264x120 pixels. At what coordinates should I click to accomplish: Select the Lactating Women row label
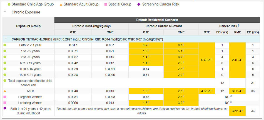pyautogui.click(x=30, y=103)
